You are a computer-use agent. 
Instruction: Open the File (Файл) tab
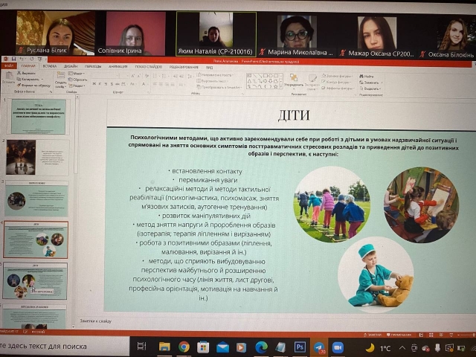point(8,65)
